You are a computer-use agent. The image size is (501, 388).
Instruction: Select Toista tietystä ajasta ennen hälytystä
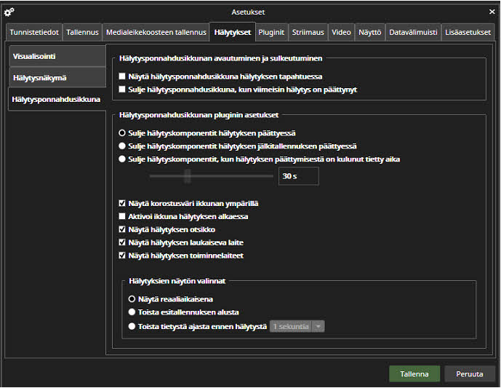tap(132, 326)
